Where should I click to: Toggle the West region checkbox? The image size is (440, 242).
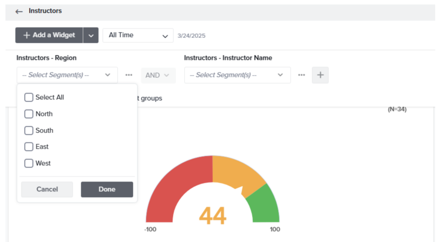[29, 163]
